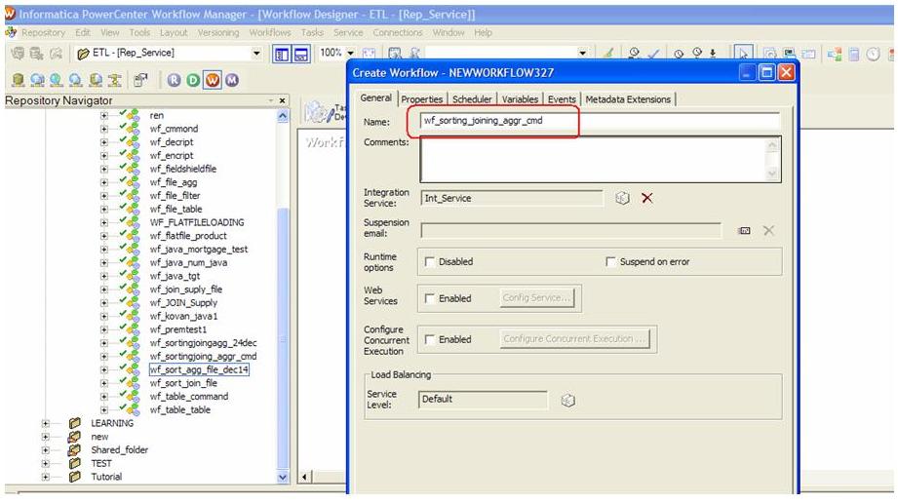Open the ETL - [Rep_Service] folder dropdown
The image size is (898, 503).
pyautogui.click(x=256, y=54)
